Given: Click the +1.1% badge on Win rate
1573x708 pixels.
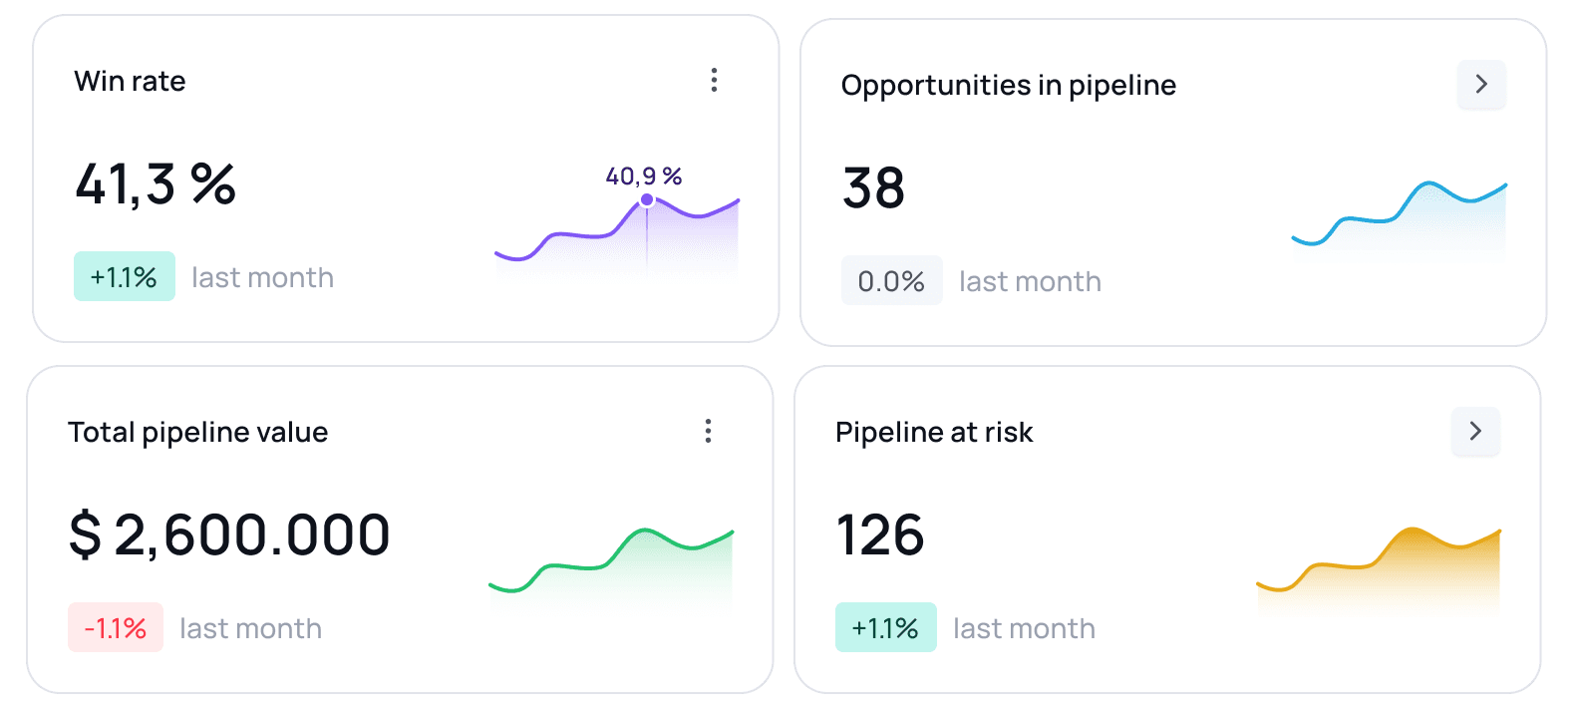Looking at the screenshot, I should pyautogui.click(x=124, y=277).
